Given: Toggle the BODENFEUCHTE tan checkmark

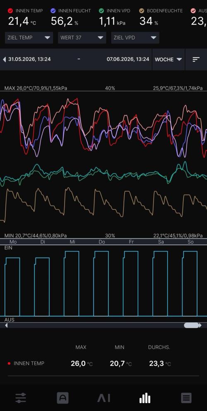Looking at the screenshot, I should point(142,11).
